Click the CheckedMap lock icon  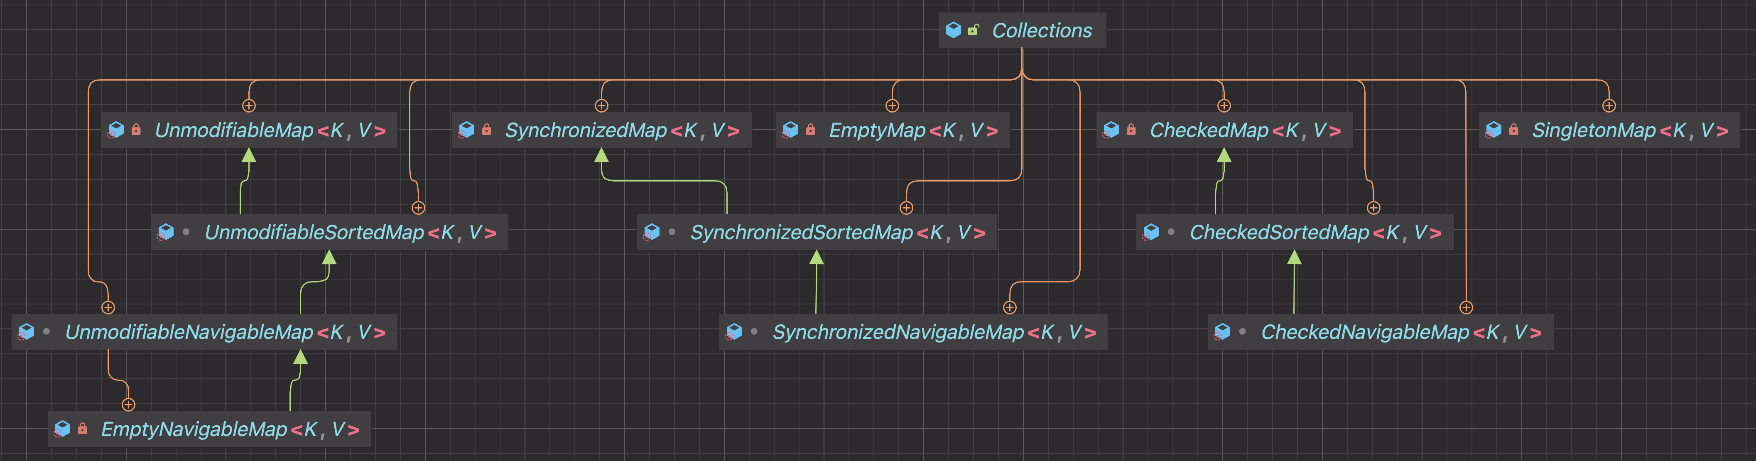[1131, 130]
